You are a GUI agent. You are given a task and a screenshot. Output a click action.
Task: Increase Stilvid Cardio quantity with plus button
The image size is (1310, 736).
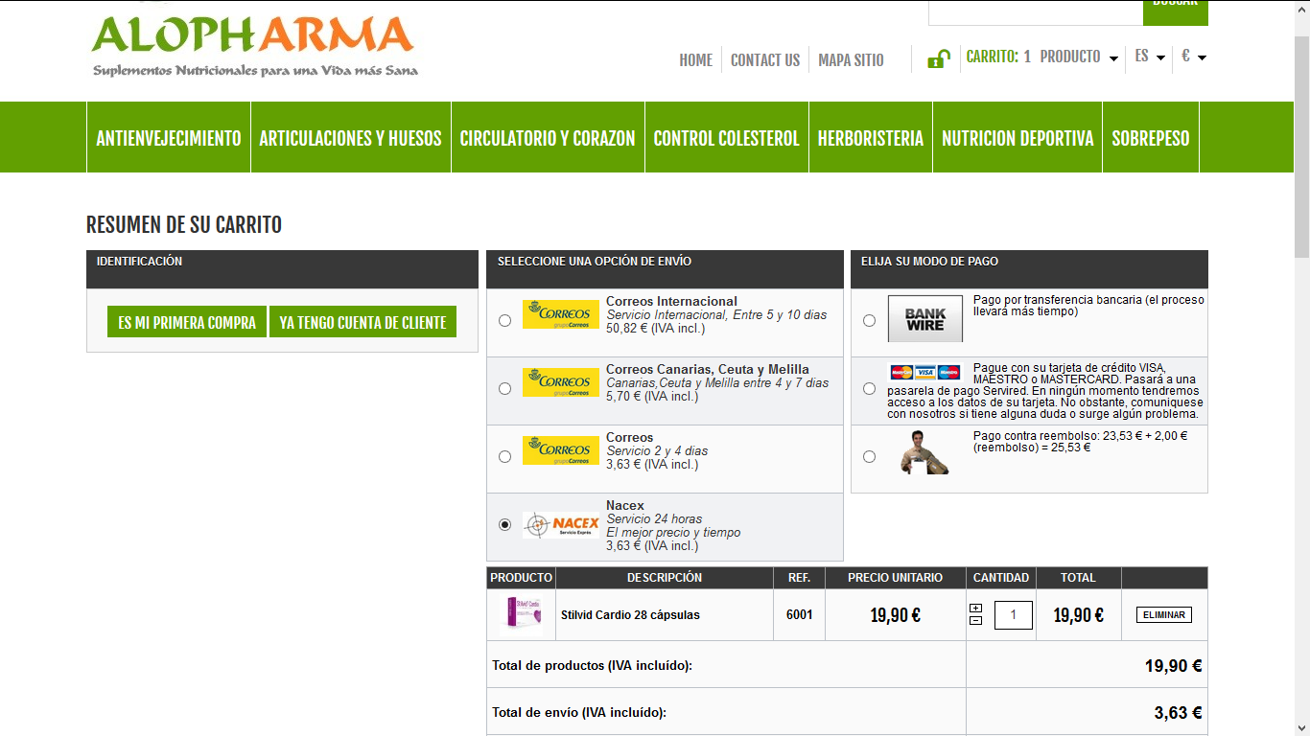975,609
